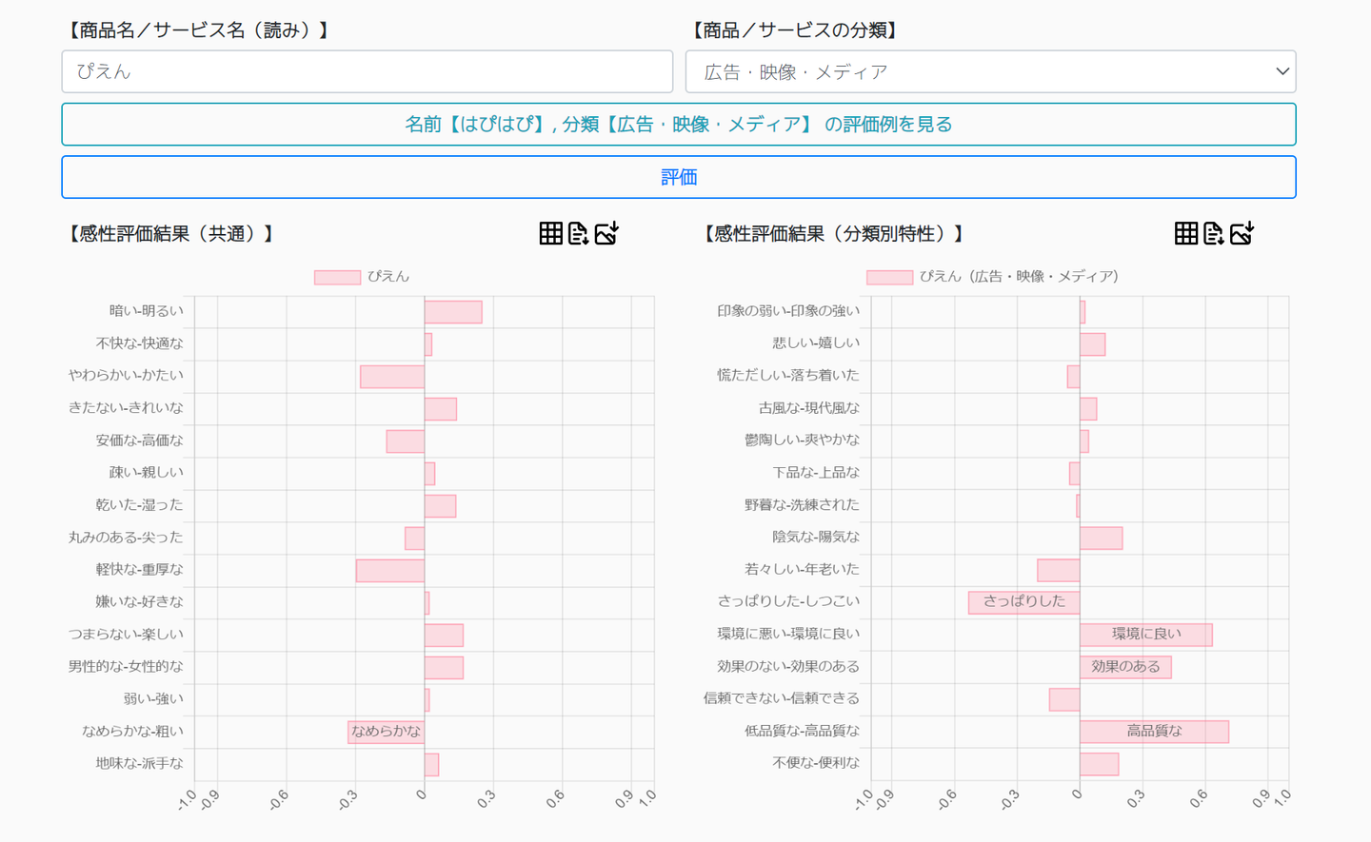Click the なめらかな bar in the 共通 chart
This screenshot has height=842, width=1371.
[x=386, y=732]
